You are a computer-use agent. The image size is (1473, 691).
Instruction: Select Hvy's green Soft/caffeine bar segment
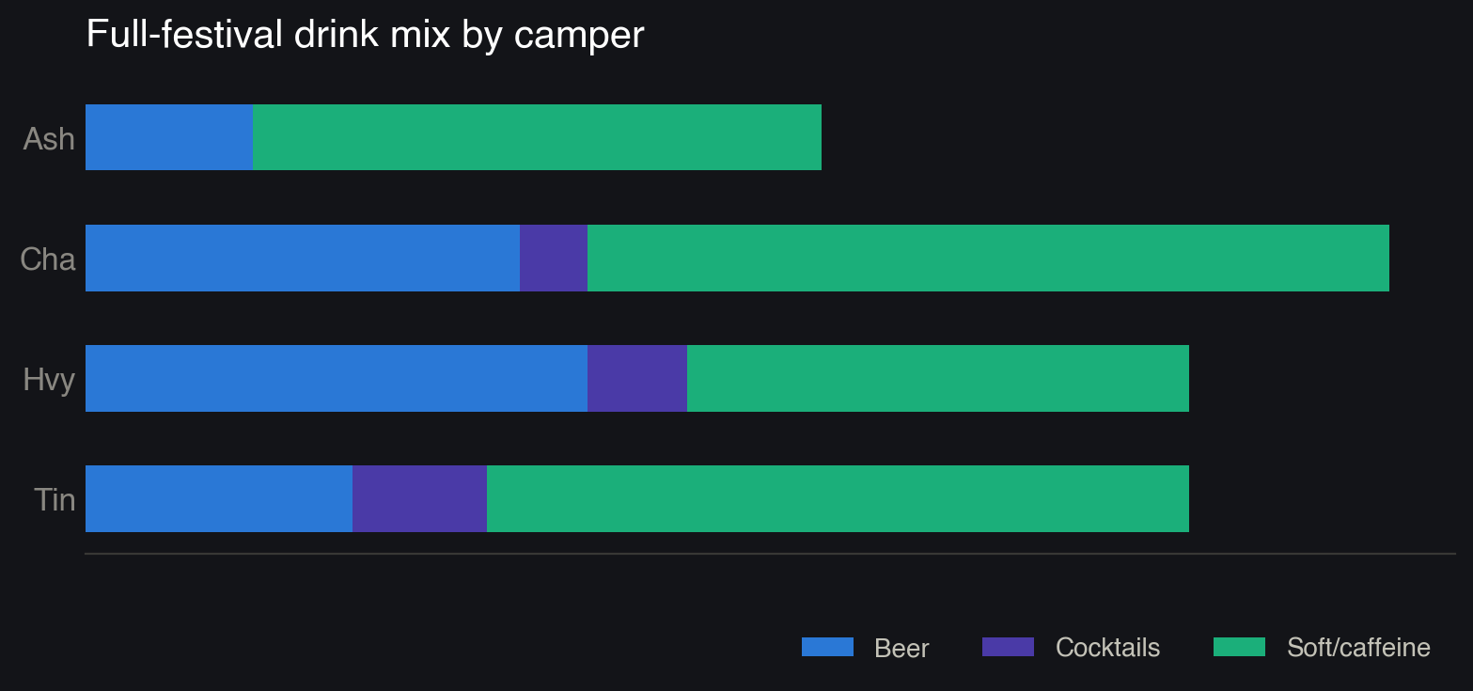938,378
